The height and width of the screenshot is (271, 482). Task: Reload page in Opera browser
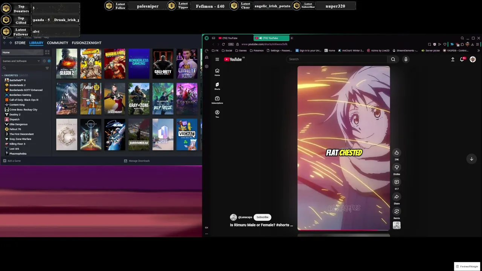point(223,44)
